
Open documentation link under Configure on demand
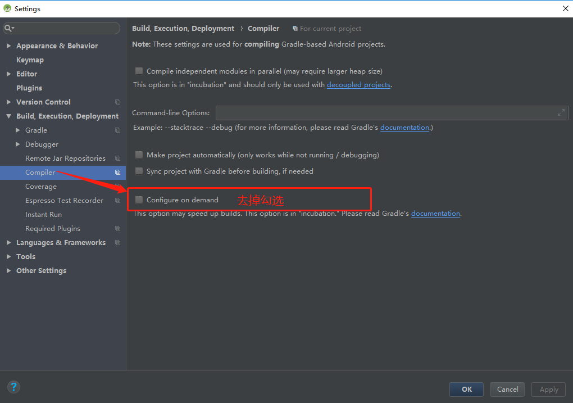tap(435, 214)
